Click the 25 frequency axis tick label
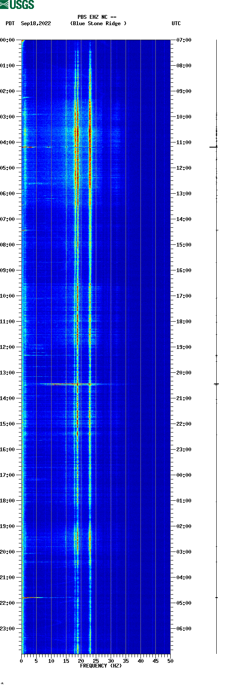 point(96,661)
